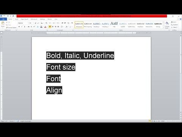
Task: Click the Undo icon in Quick Access
Action: click(4, 16)
